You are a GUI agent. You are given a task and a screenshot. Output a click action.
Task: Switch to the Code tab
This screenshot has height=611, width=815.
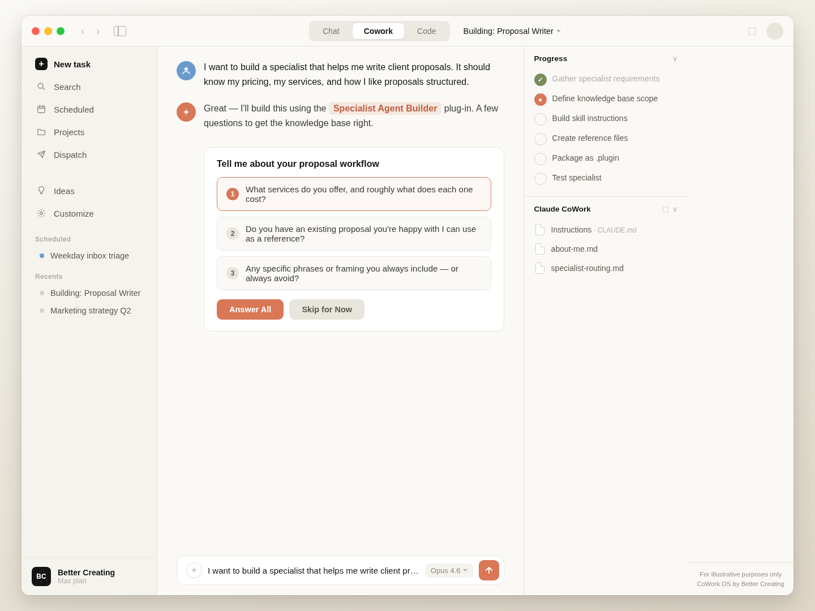click(x=426, y=31)
